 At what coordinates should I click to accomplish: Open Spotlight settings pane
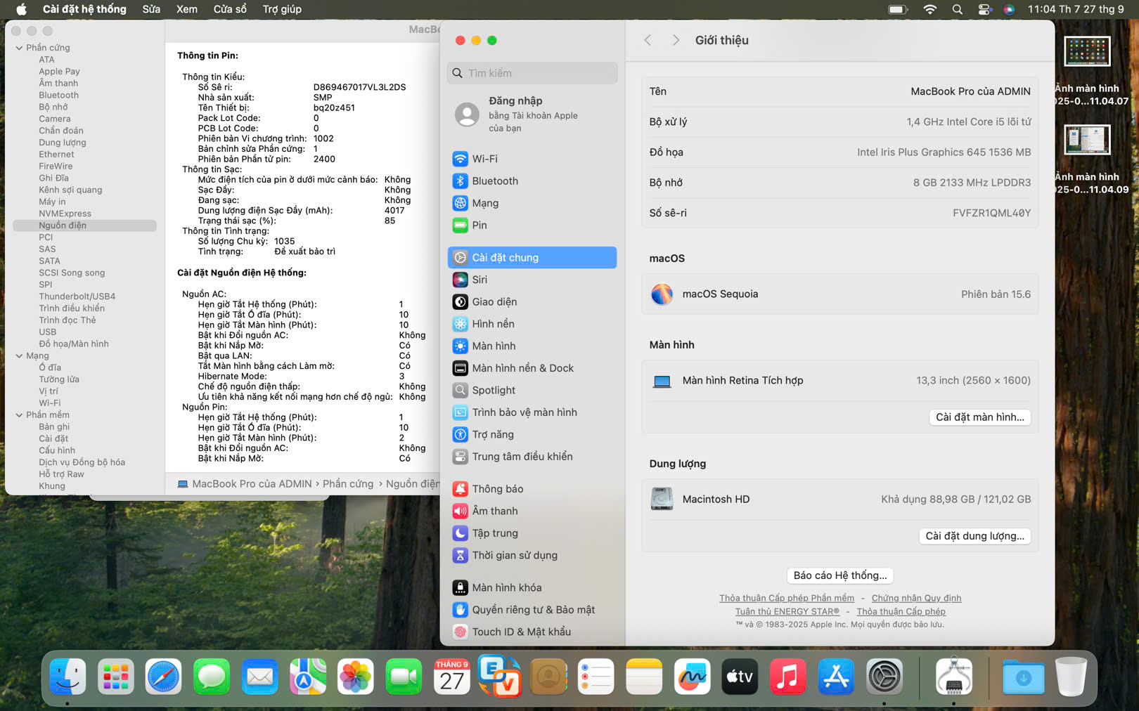point(493,391)
